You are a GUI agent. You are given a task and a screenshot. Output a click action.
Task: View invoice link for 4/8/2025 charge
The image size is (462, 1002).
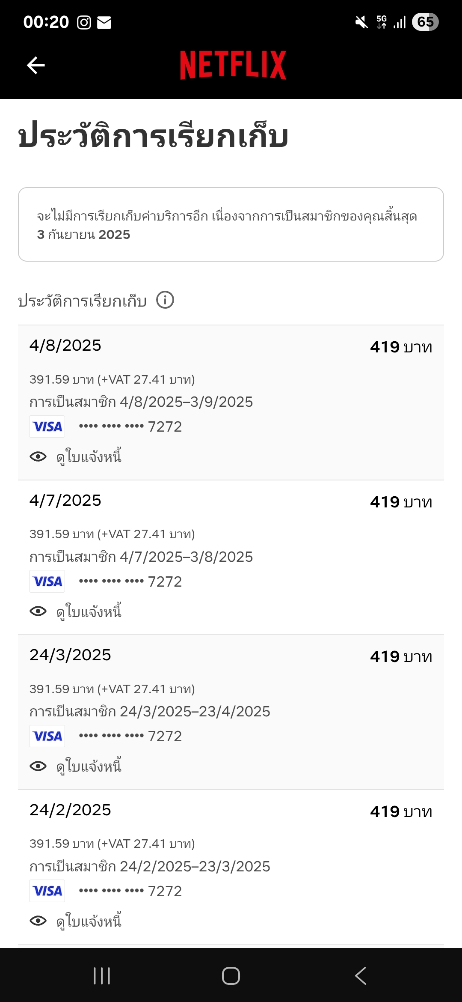89,457
